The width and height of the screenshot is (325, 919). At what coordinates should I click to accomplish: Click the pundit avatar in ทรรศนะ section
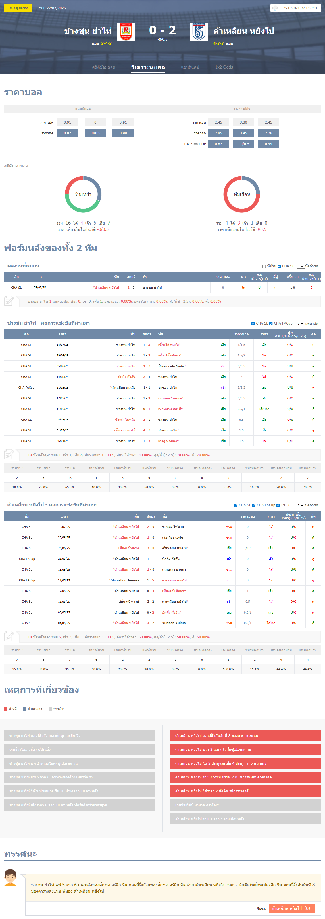click(11, 877)
